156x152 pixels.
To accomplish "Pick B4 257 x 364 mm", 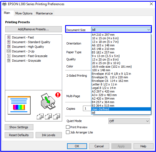I will click(x=121, y=102).
